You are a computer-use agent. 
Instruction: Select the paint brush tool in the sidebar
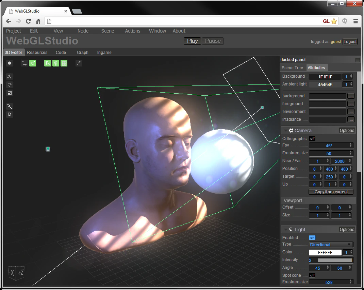pos(10,106)
